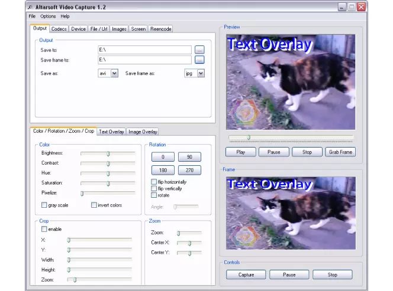Click the Center Y slider handle
393x291 pixels.
tap(190, 253)
